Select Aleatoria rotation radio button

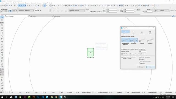click(139, 63)
